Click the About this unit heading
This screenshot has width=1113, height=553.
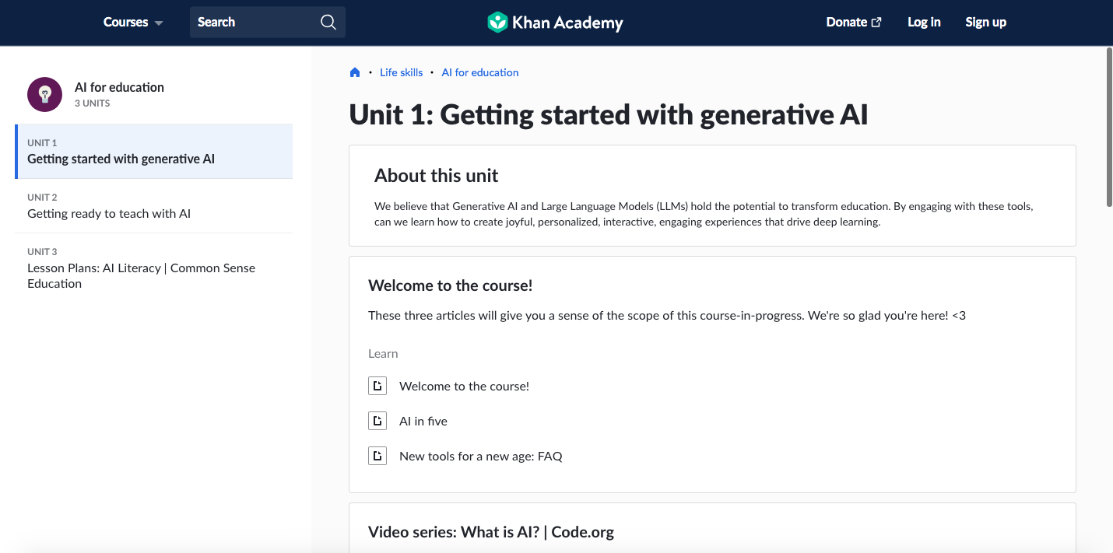(x=437, y=176)
